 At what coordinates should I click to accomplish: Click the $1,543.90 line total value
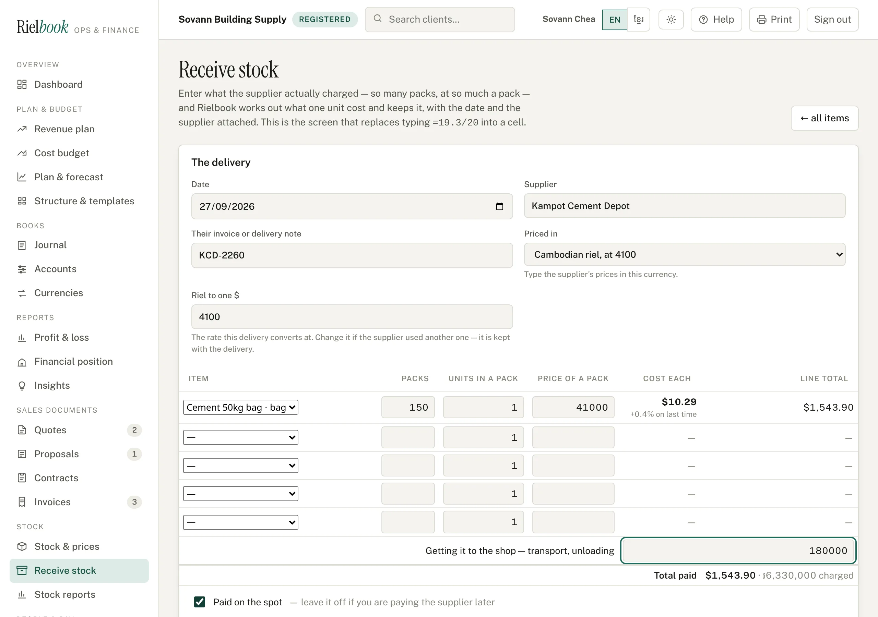828,408
